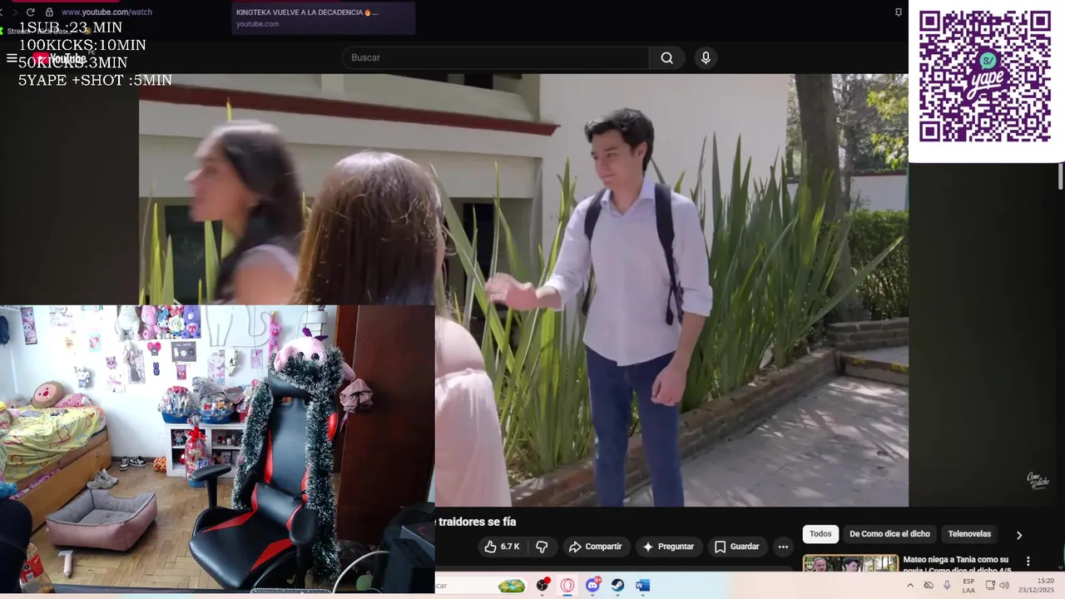Viewport: 1065px width, 599px height.
Task: Click the YouTube logo home link
Action: [60, 58]
